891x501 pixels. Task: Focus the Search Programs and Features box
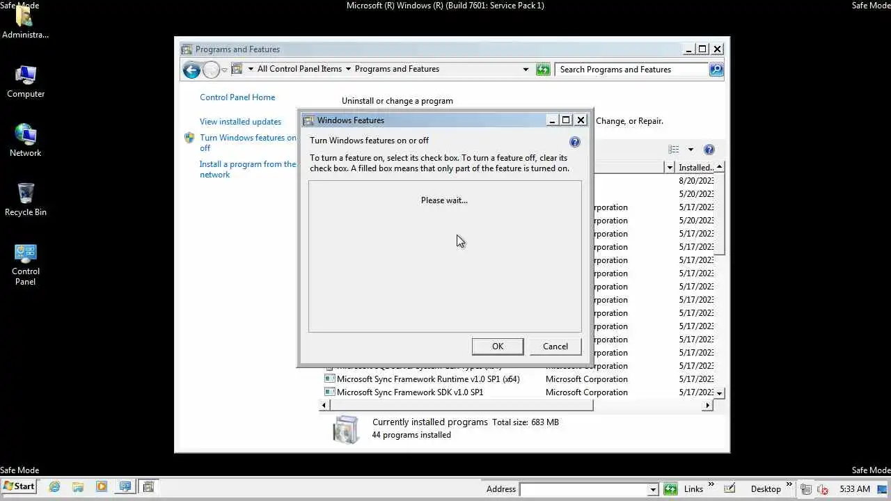[x=632, y=70]
